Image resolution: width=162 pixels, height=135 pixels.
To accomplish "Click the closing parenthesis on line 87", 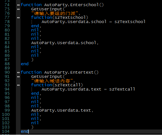I will [x=32, y=60].
